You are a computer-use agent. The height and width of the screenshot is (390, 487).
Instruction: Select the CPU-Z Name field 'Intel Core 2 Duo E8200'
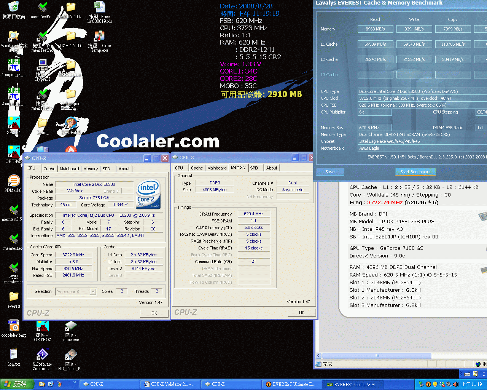94,184
